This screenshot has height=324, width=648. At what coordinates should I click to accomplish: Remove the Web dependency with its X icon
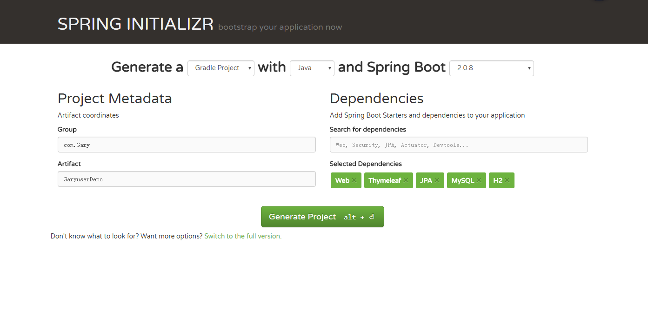(354, 180)
